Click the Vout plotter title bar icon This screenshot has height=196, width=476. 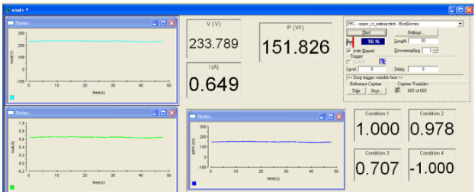click(11, 23)
